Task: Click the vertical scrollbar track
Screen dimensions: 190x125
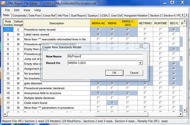Action: tap(185, 67)
